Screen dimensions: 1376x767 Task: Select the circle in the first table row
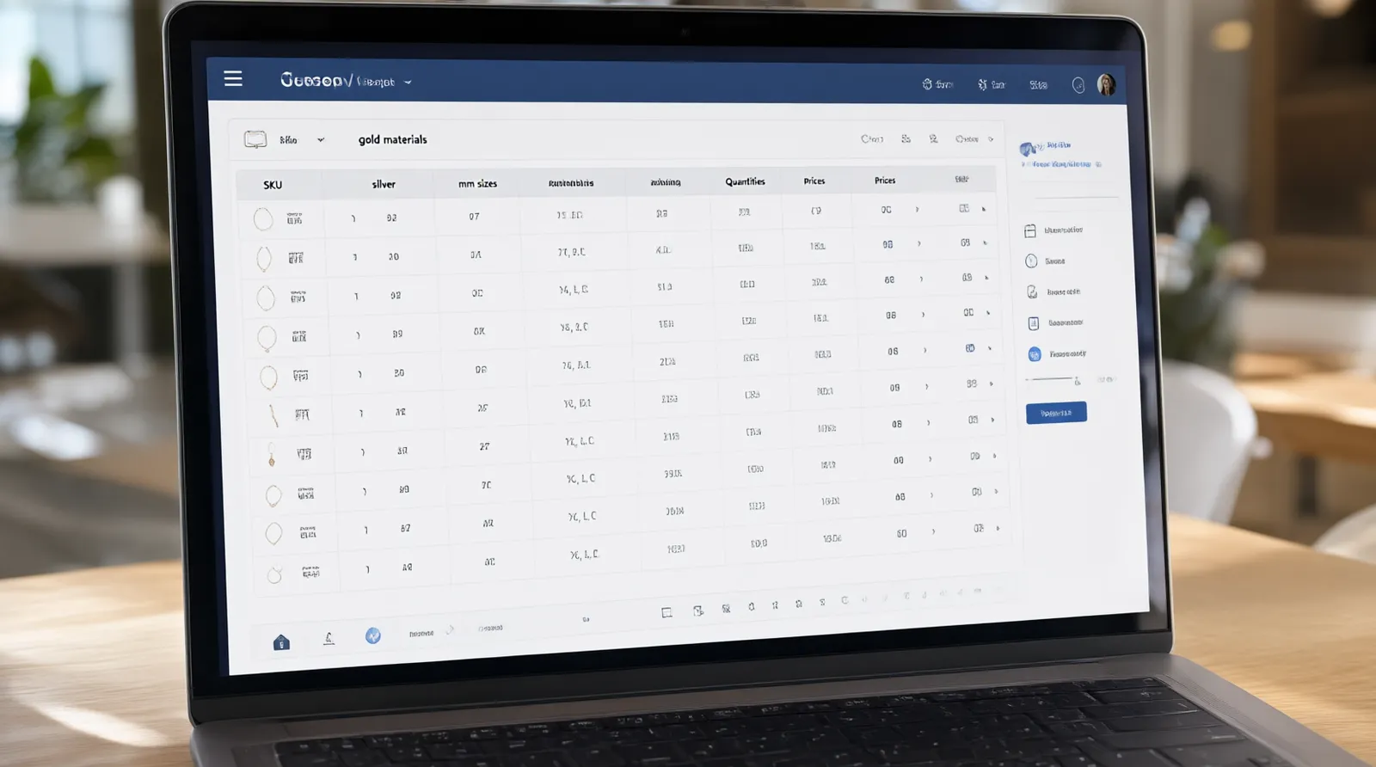(263, 219)
